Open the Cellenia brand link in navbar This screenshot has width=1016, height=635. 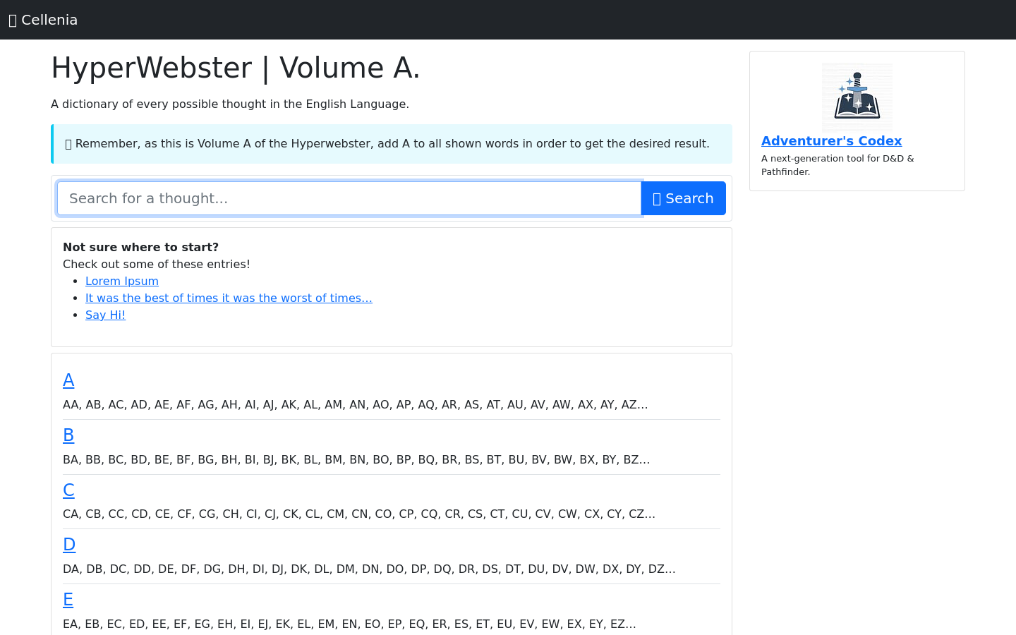click(x=43, y=20)
